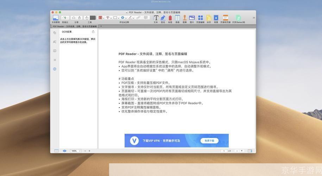This screenshot has height=176, width=322.
Task: Open highlight tool dropdown arrow
Action: (104, 18)
